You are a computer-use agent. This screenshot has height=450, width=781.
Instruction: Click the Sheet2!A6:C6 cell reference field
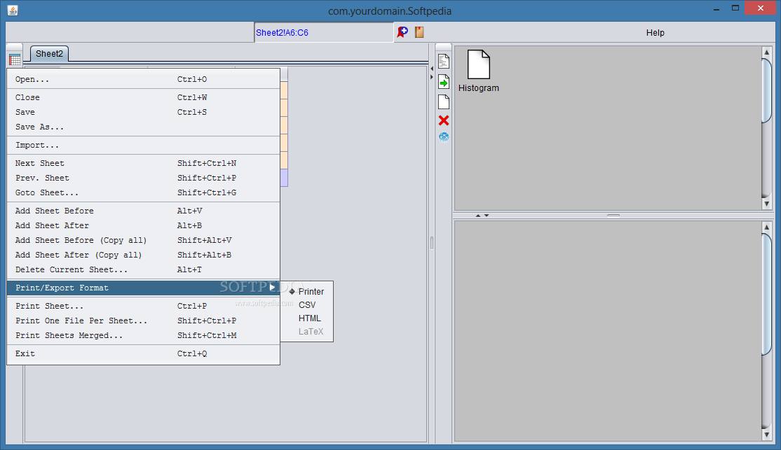point(324,33)
